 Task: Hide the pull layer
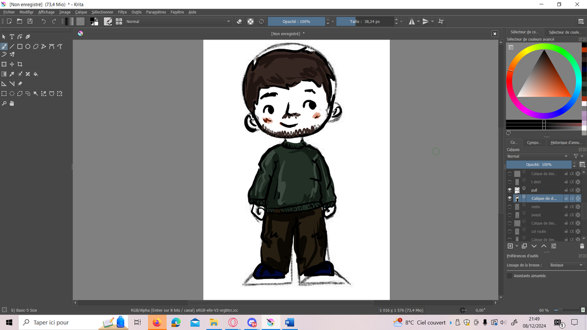[x=509, y=190]
